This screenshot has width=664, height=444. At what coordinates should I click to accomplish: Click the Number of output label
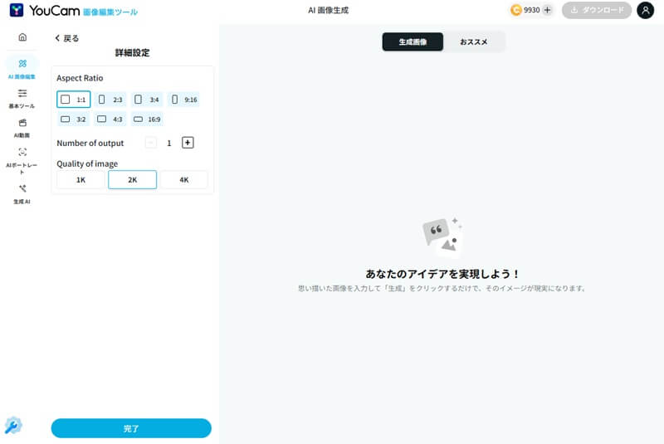(x=90, y=143)
